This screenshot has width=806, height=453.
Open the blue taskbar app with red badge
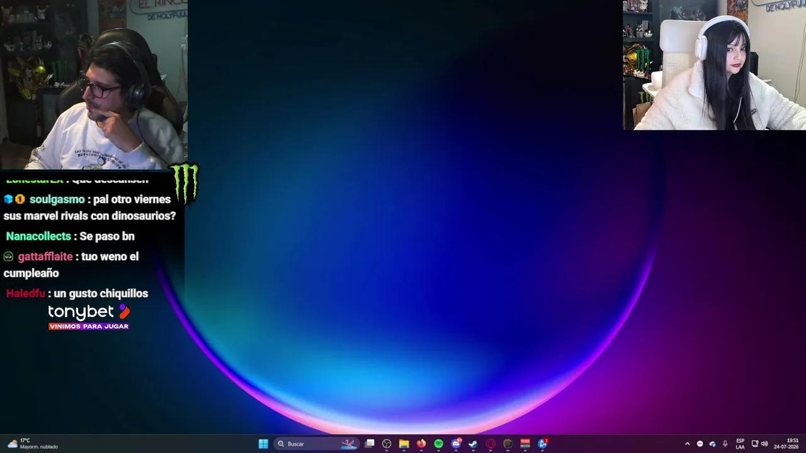point(542,444)
